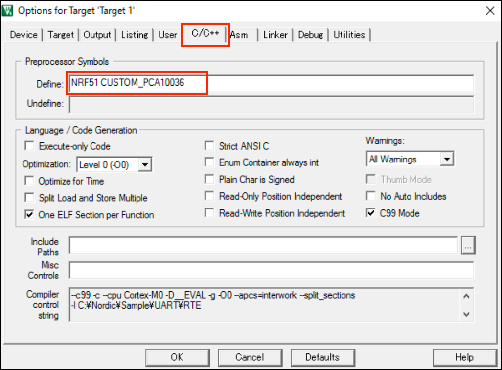Viewport: 502px width, 370px height.
Task: Expand the Warnings dropdown list
Action: 446,160
